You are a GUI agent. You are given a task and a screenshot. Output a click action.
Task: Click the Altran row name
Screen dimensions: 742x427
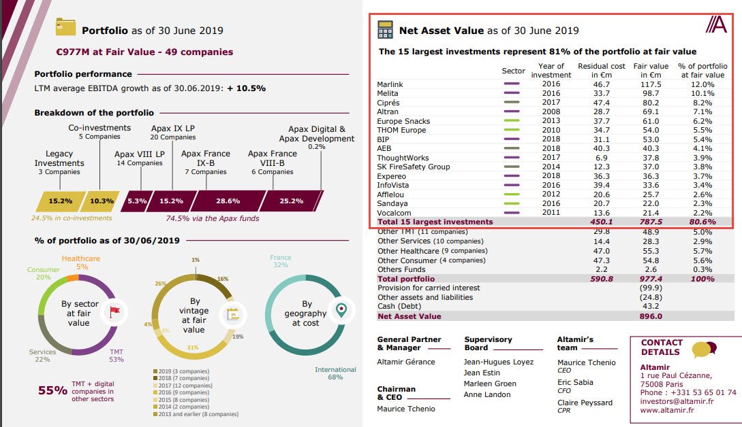pos(388,112)
